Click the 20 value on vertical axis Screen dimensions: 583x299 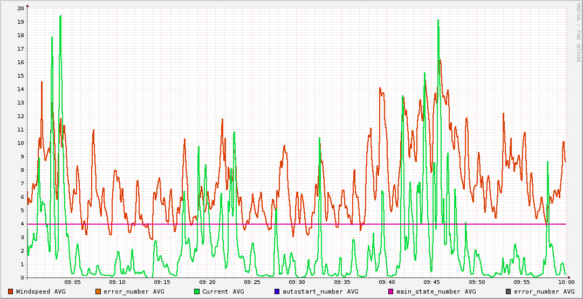point(21,8)
